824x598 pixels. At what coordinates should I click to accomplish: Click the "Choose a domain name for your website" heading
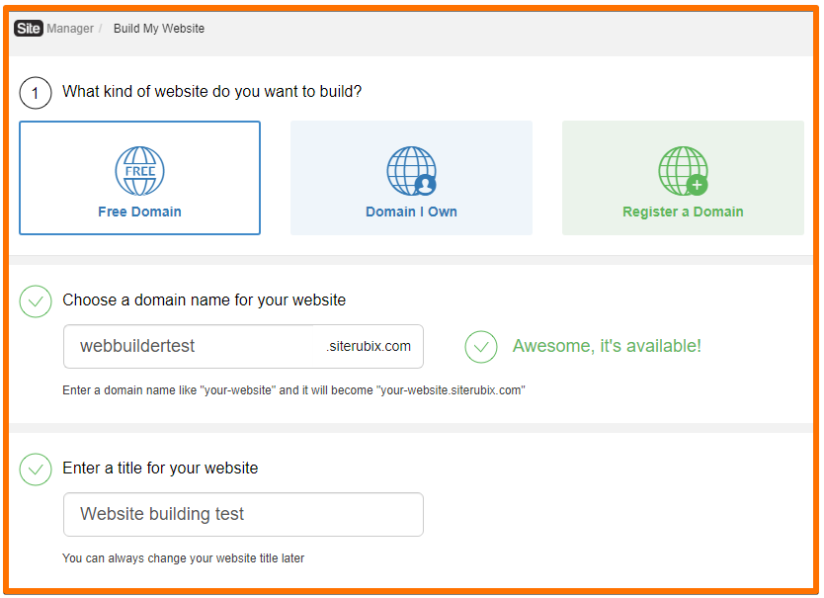coord(204,299)
